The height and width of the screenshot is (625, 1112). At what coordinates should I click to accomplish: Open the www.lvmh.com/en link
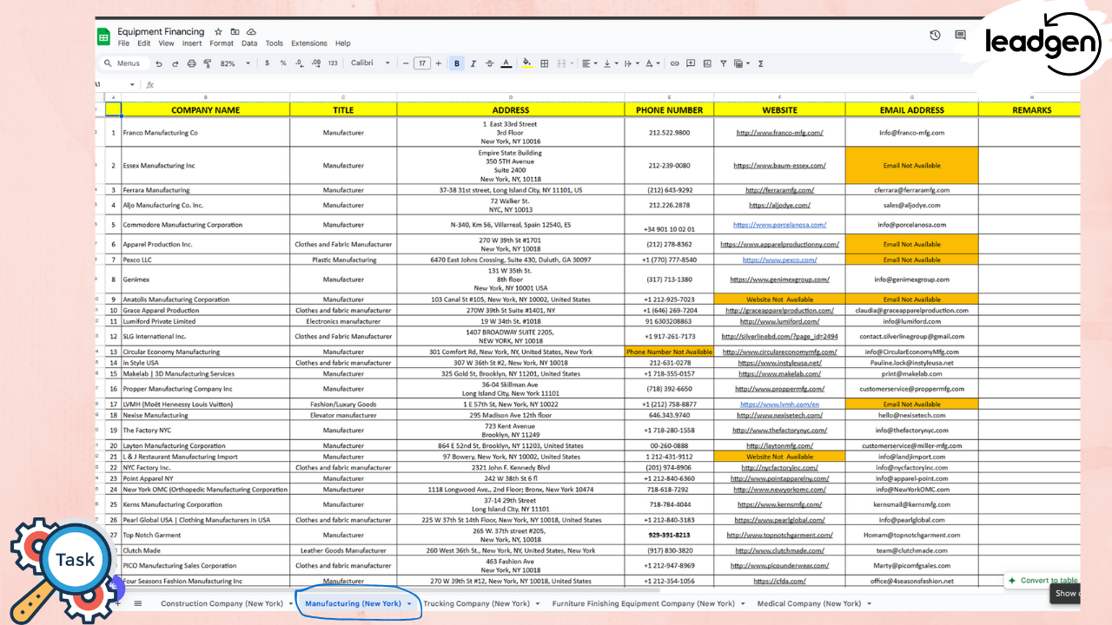(x=779, y=405)
